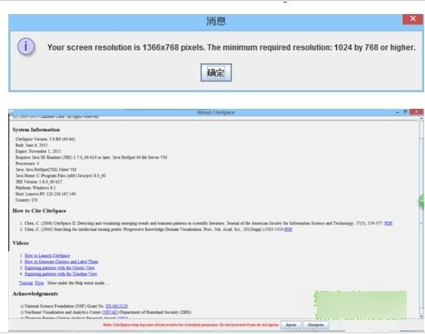Click the 消息 dialog title
425x334 pixels.
[216, 22]
